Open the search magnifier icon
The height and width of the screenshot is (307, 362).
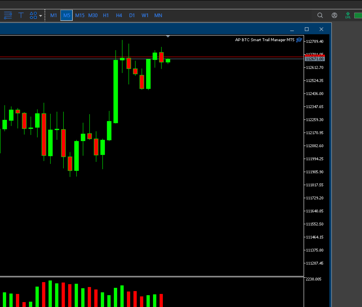320,15
